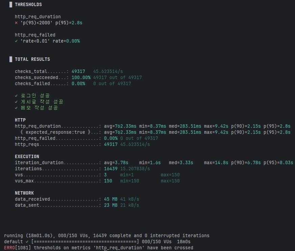Click the iterations label
The image size is (295, 251).
[x=28, y=169]
